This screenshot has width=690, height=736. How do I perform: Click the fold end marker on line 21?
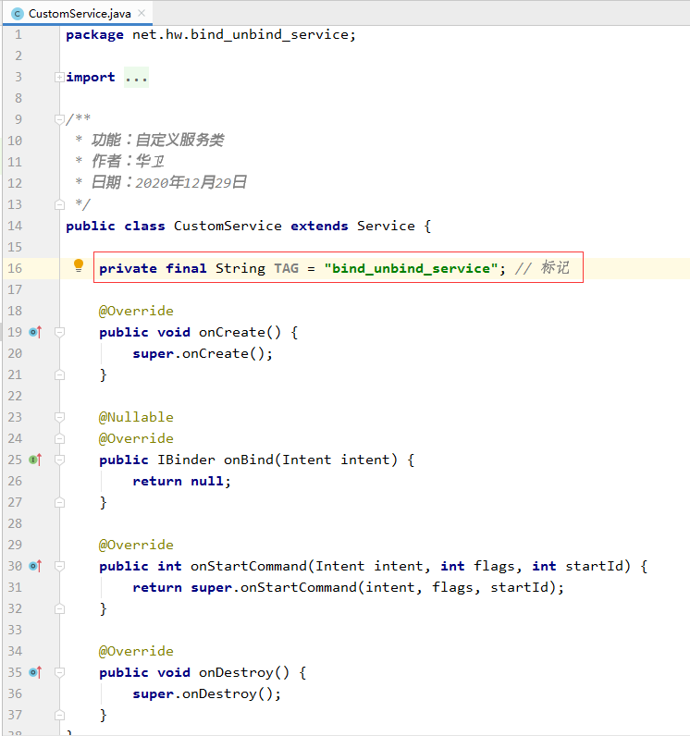coord(59,375)
